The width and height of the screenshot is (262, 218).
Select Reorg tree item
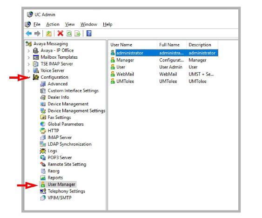[x=54, y=171]
